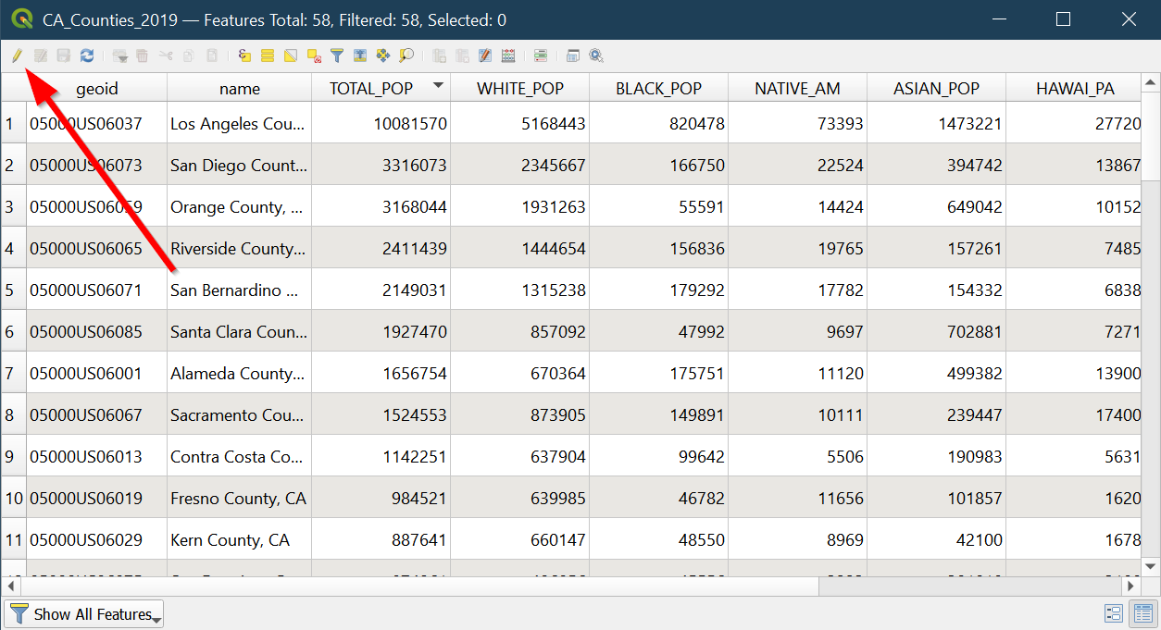This screenshot has width=1161, height=630.
Task: Click the horizontal scrollbar right arrow
Action: coord(1130,587)
